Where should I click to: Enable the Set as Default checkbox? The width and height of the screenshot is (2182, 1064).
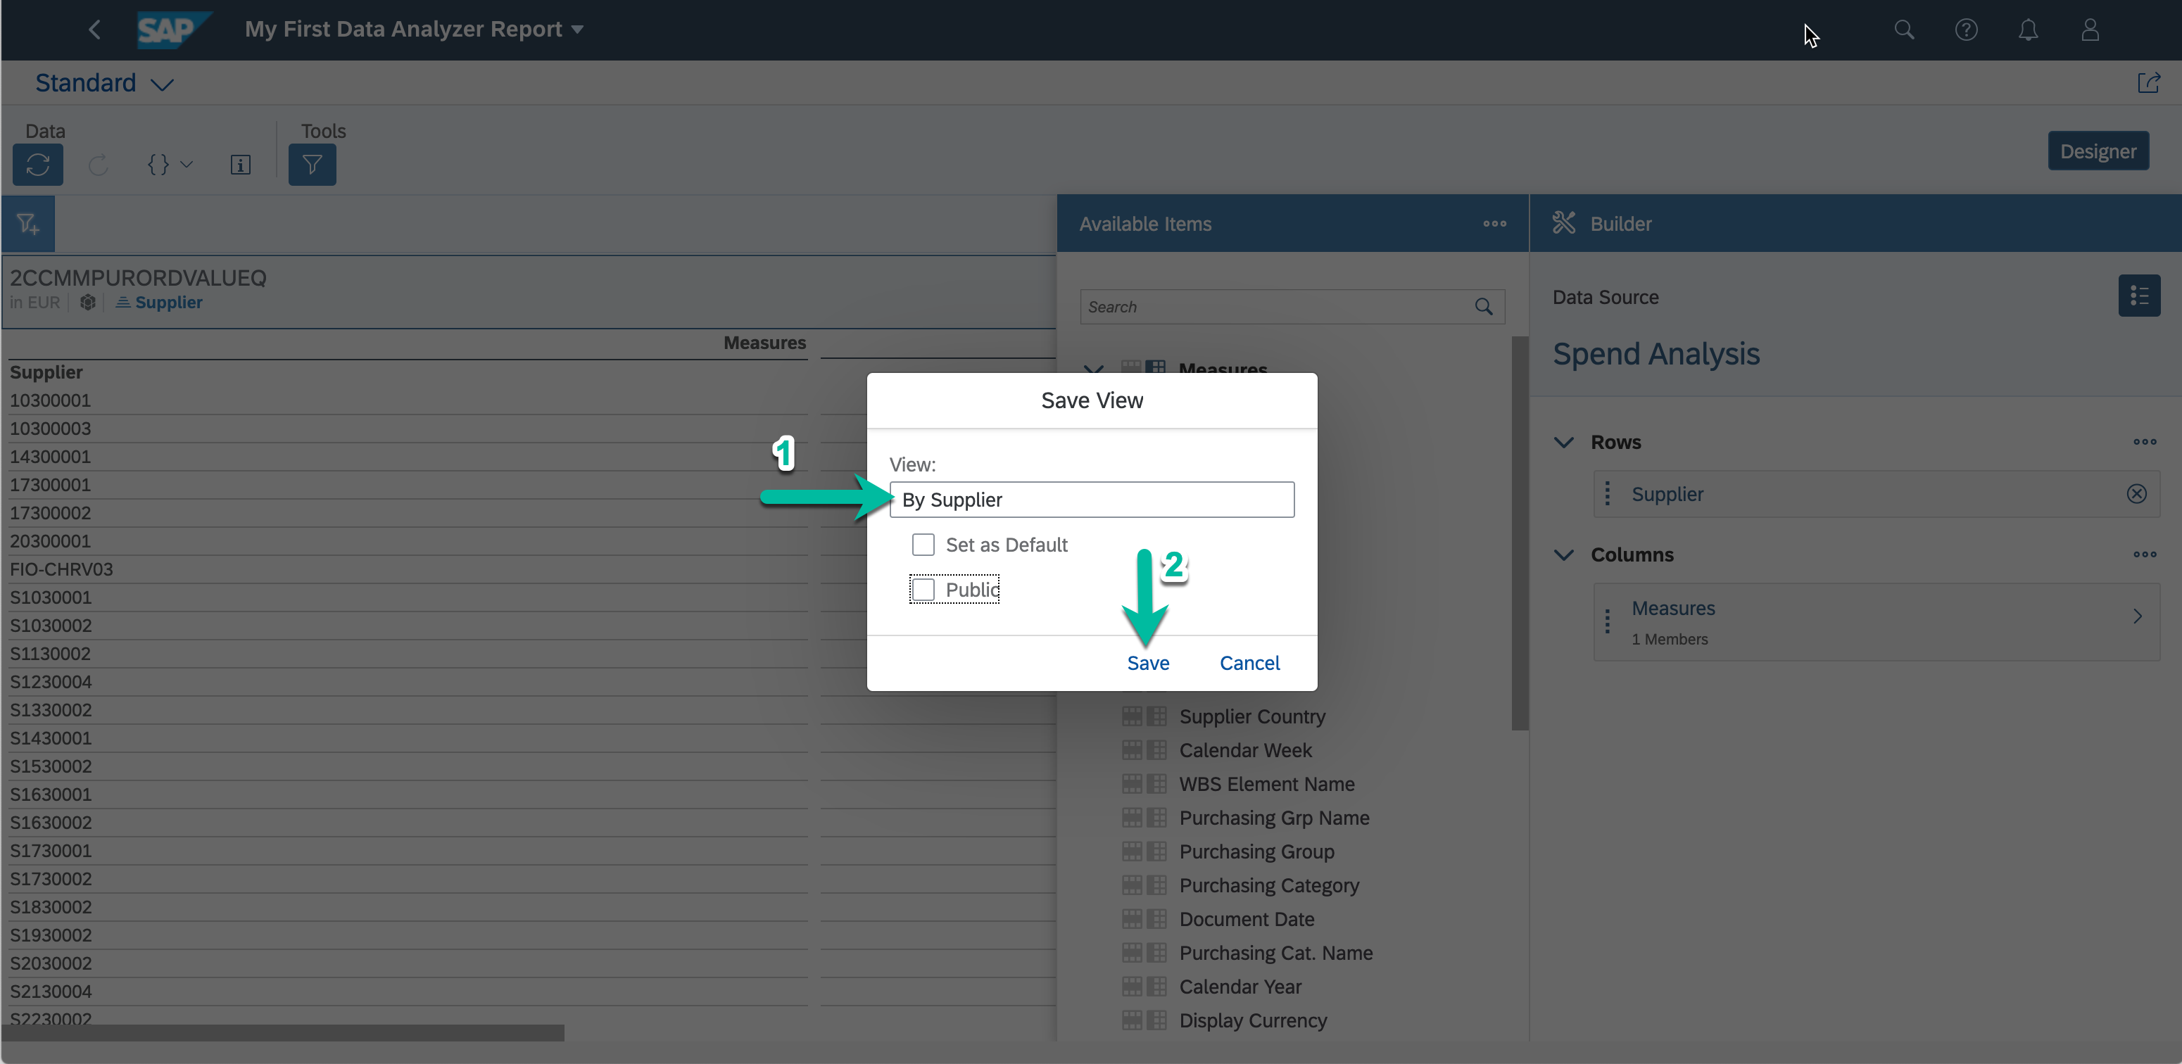click(x=923, y=545)
